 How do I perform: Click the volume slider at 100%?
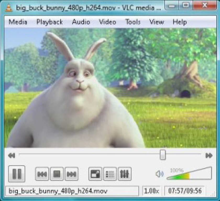pos(189,174)
